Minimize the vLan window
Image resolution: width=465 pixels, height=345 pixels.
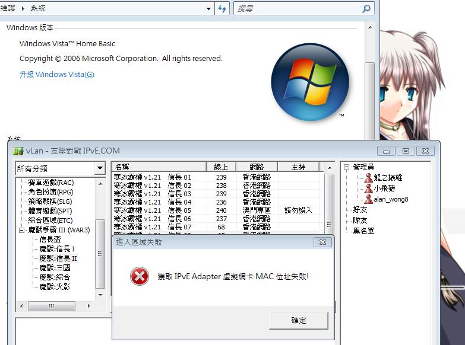click(x=386, y=151)
